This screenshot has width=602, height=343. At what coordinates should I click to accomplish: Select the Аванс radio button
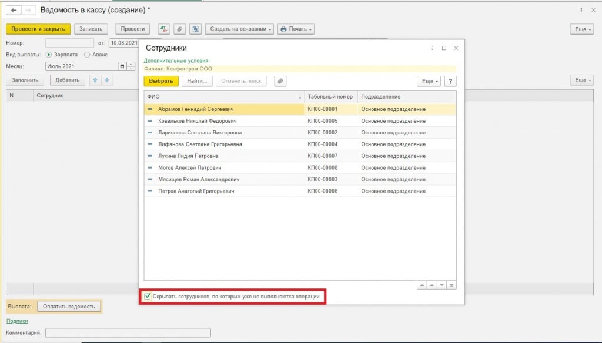(87, 55)
